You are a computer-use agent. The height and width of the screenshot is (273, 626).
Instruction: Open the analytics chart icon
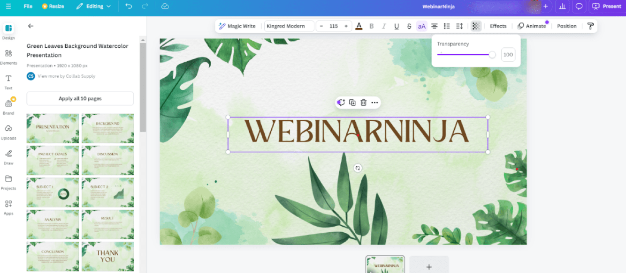[562, 7]
